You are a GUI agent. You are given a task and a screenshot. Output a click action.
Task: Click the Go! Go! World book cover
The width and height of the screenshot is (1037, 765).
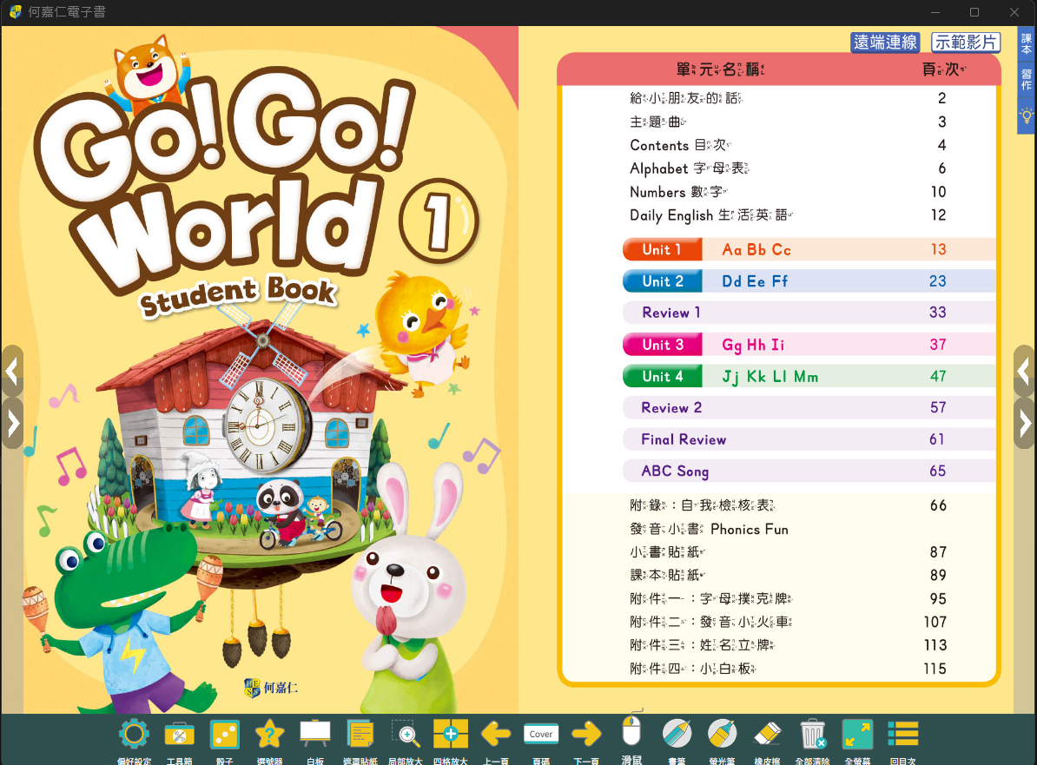point(260,370)
